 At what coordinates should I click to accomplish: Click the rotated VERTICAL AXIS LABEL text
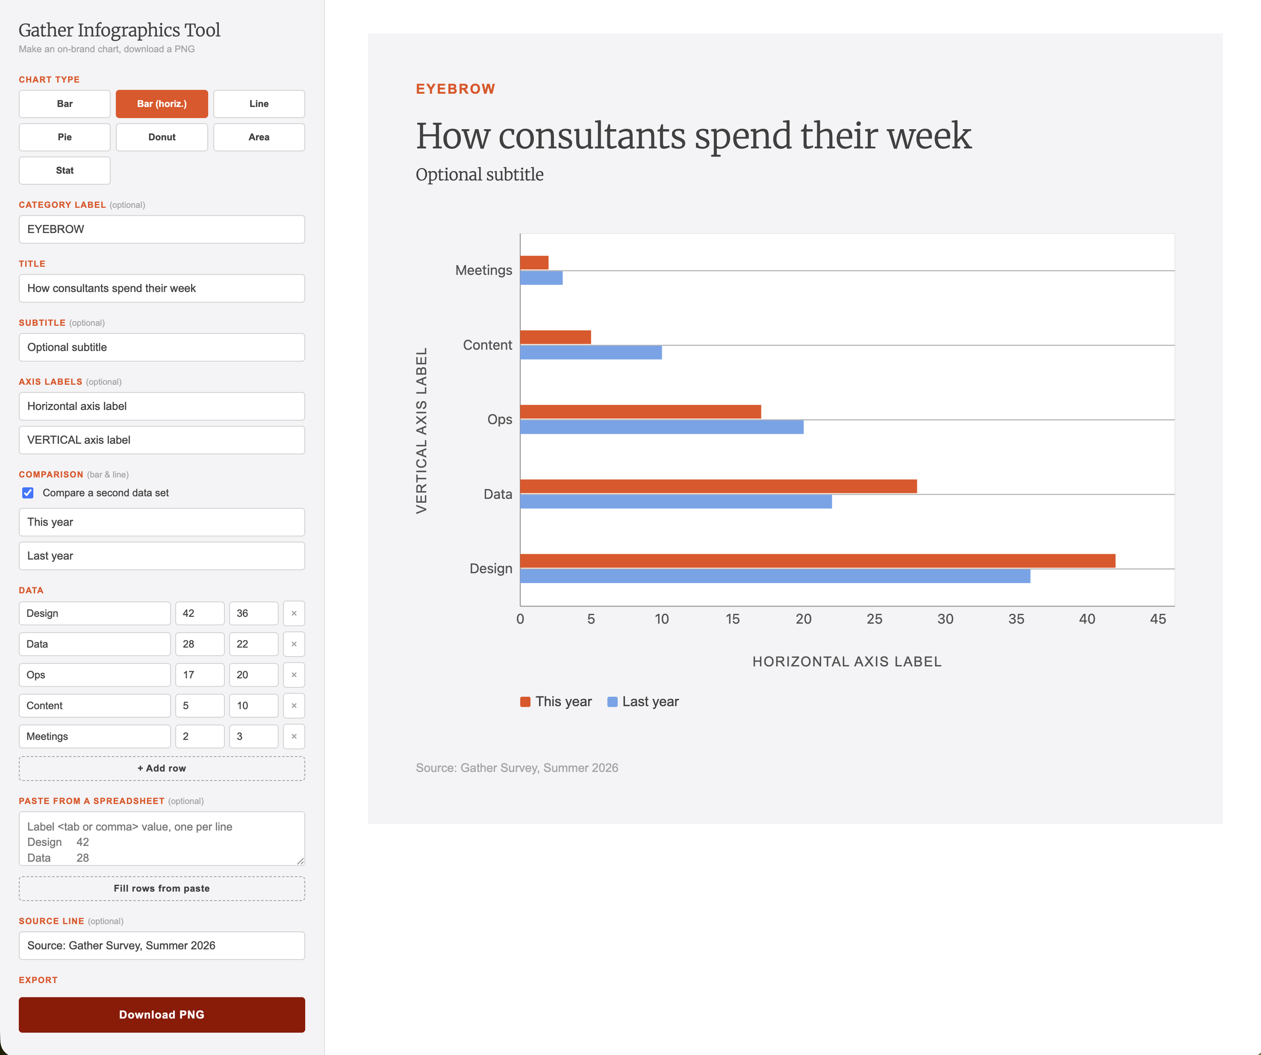pyautogui.click(x=422, y=431)
